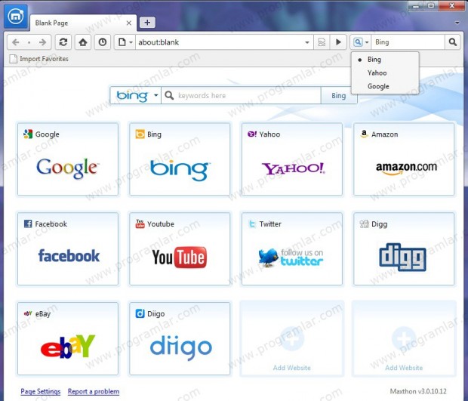468x401 pixels.
Task: Click the go arrow play button
Action: (338, 42)
